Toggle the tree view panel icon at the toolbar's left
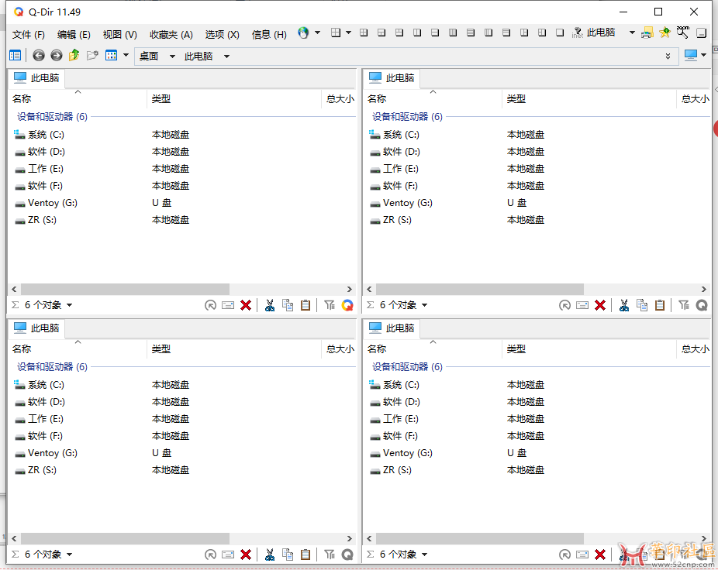This screenshot has width=718, height=570. 16,56
